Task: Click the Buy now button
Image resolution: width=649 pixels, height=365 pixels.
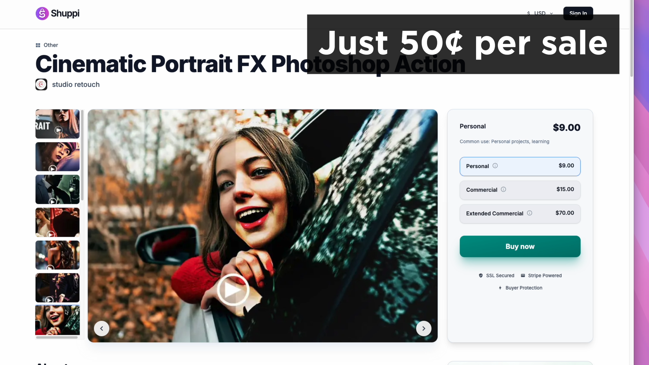Action: (x=520, y=246)
